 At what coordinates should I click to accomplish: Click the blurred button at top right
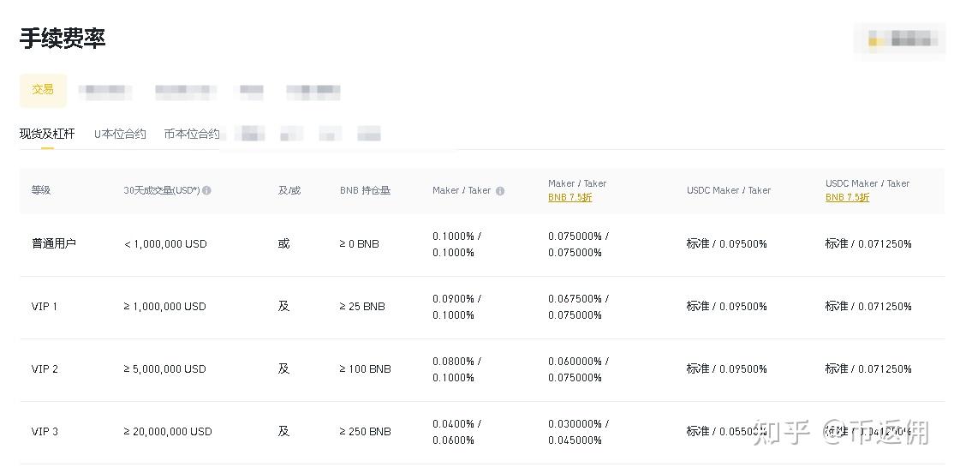point(898,39)
